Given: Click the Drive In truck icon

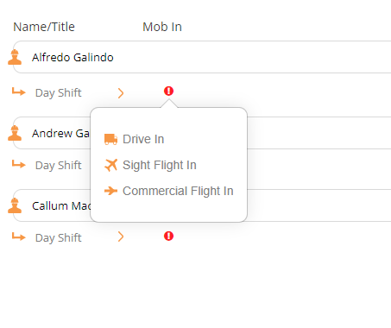Looking at the screenshot, I should 110,139.
